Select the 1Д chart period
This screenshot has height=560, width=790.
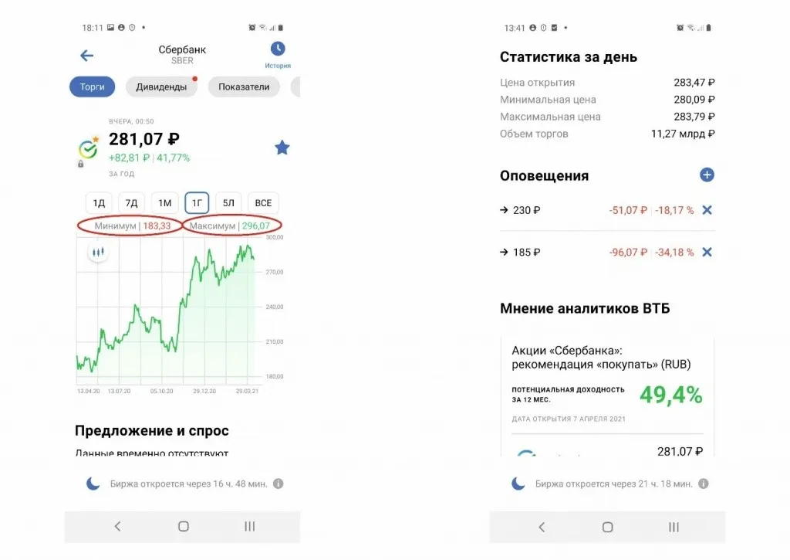point(99,203)
